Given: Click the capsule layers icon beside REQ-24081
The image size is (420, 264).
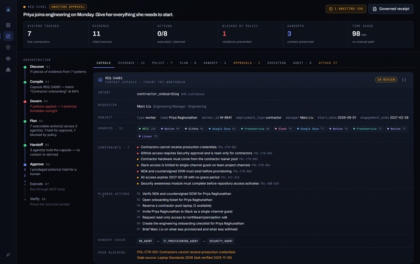Looking at the screenshot, I should 100,80.
